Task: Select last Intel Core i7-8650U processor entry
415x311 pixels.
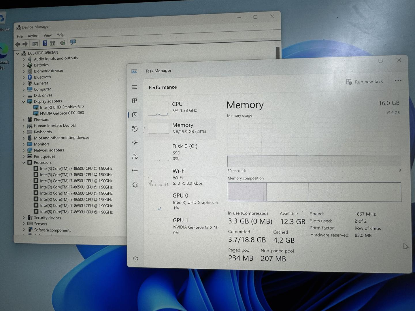Action: point(76,212)
